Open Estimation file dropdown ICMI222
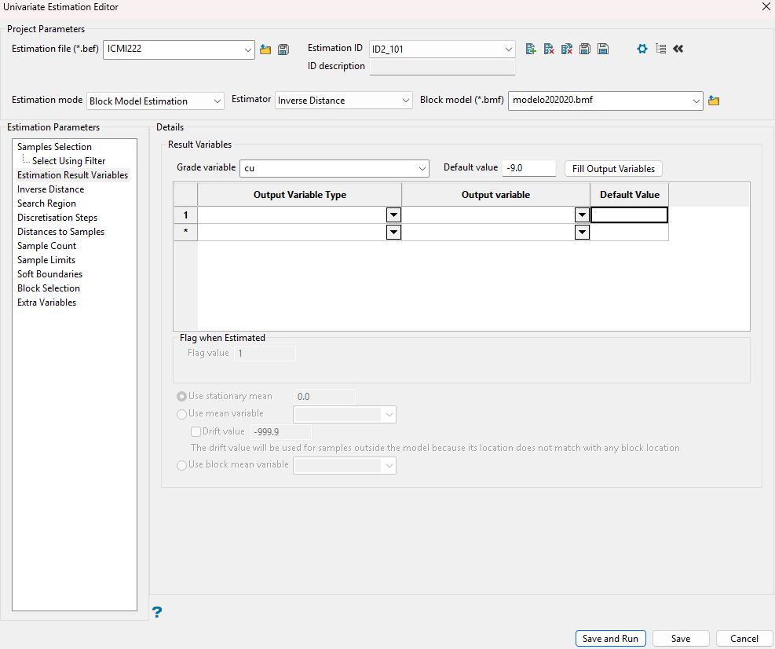Screen dimensions: 775x649 tap(247, 50)
